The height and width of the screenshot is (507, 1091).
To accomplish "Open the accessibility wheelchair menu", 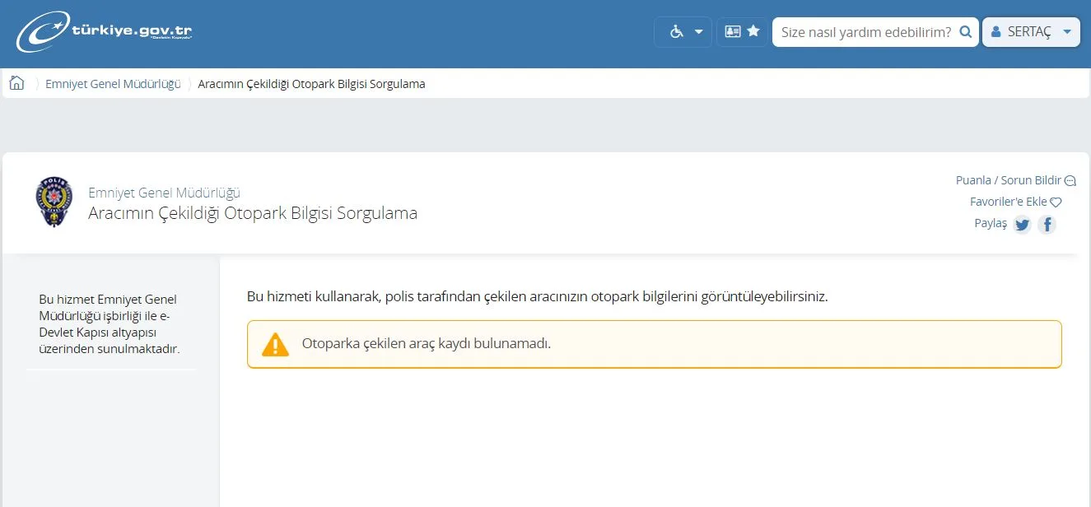I will [x=683, y=32].
